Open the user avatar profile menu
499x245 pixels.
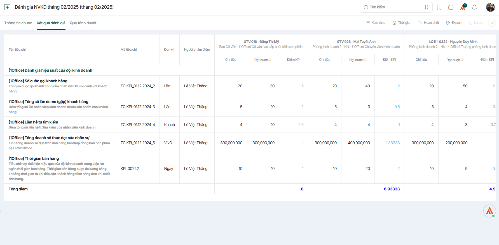pyautogui.click(x=490, y=7)
